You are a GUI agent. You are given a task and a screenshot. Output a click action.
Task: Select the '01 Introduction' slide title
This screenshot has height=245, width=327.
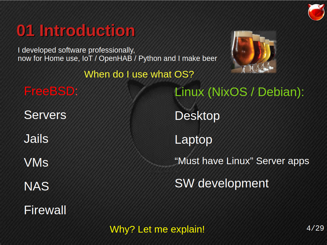tap(76, 30)
